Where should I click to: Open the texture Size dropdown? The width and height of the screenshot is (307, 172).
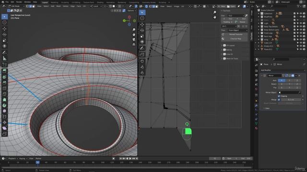pos(236,15)
